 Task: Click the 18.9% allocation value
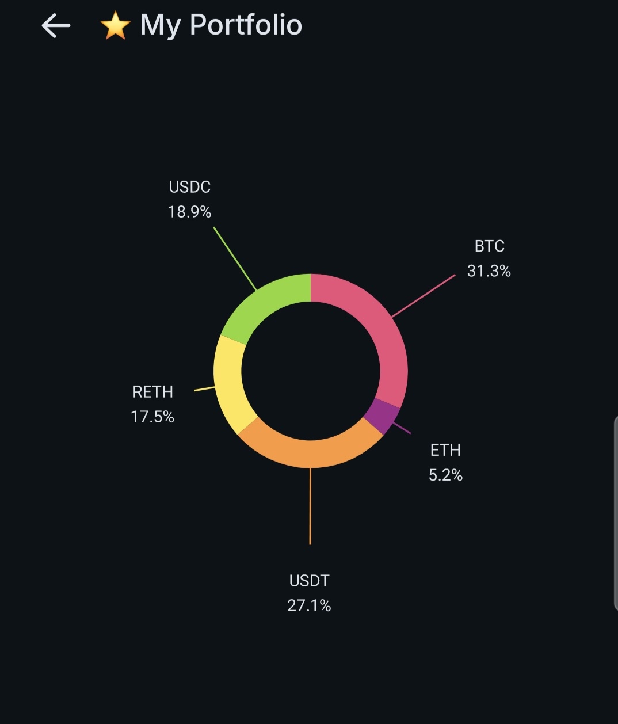click(189, 212)
